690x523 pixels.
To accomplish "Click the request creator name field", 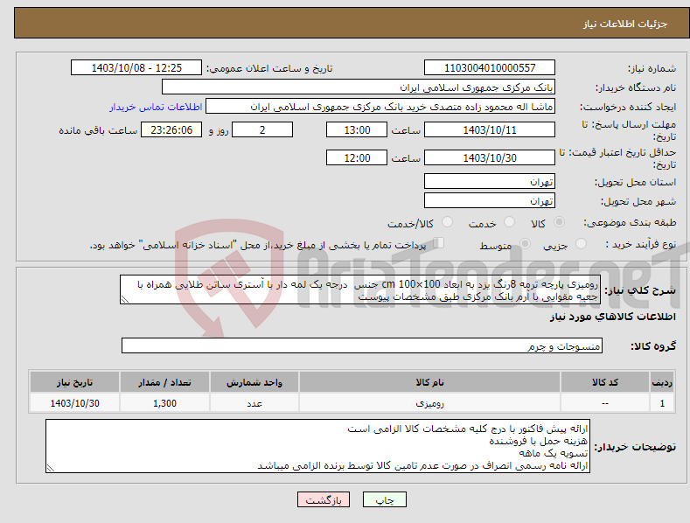I will tap(380, 107).
